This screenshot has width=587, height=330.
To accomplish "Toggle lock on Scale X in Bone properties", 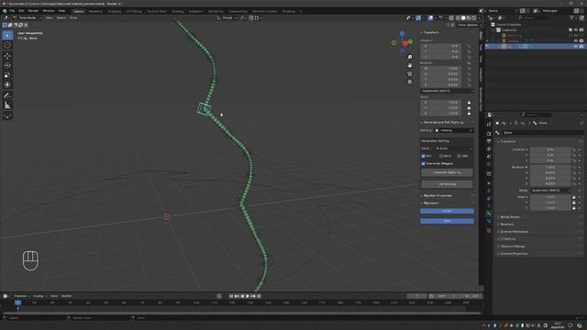I will (x=574, y=197).
